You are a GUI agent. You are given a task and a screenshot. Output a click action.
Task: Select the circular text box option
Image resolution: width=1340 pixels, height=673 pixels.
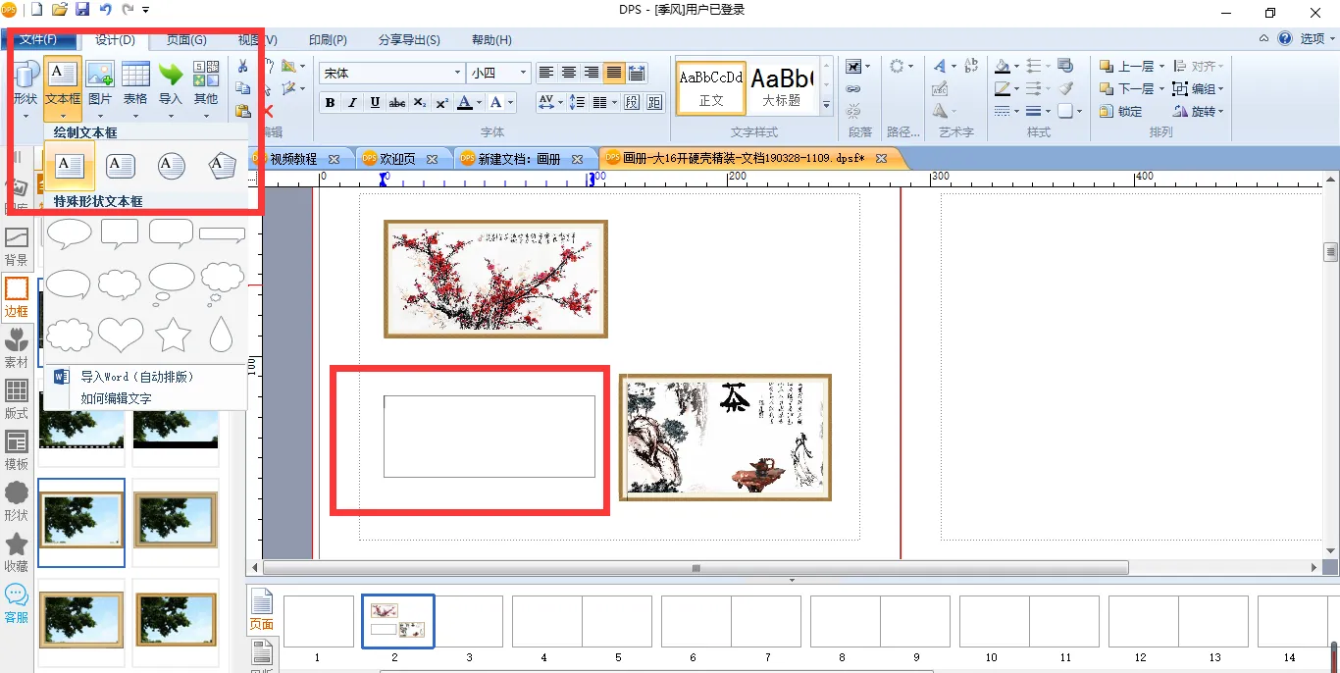(172, 166)
